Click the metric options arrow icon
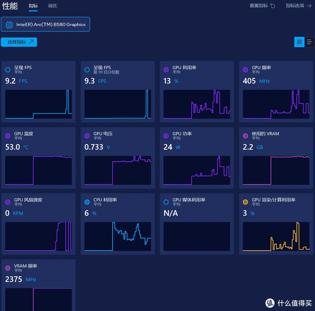The image size is (315, 311). [x=309, y=6]
